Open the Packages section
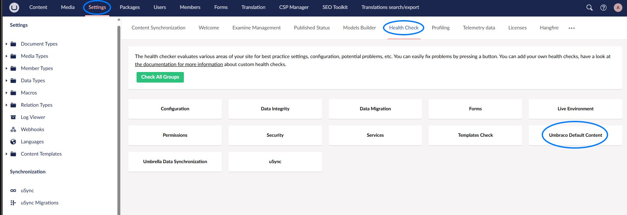 (x=130, y=7)
